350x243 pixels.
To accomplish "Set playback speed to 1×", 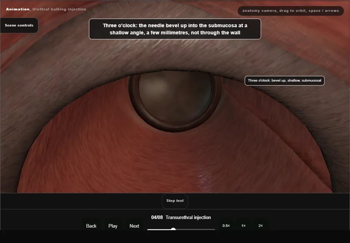I will 243,225.
